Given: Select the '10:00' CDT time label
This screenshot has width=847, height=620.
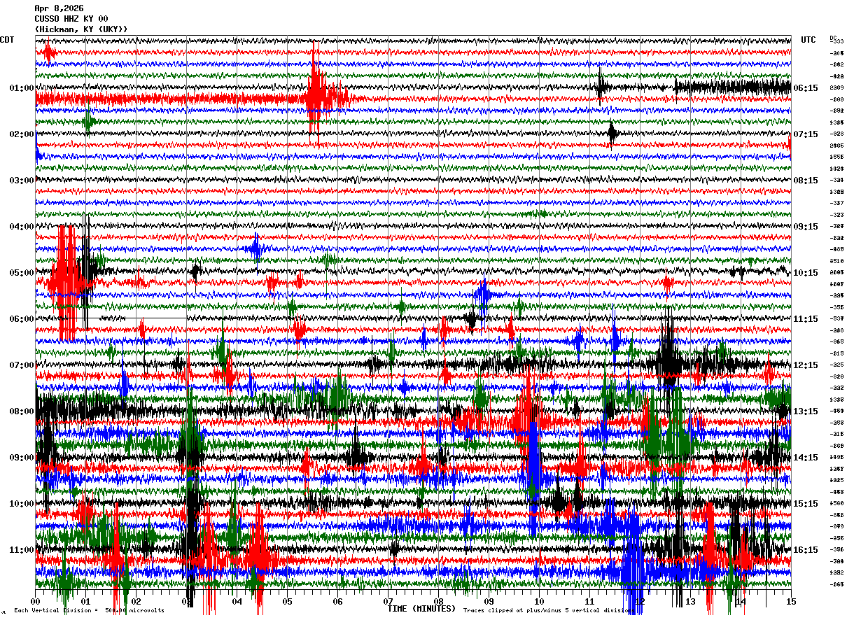Looking at the screenshot, I should (22, 504).
